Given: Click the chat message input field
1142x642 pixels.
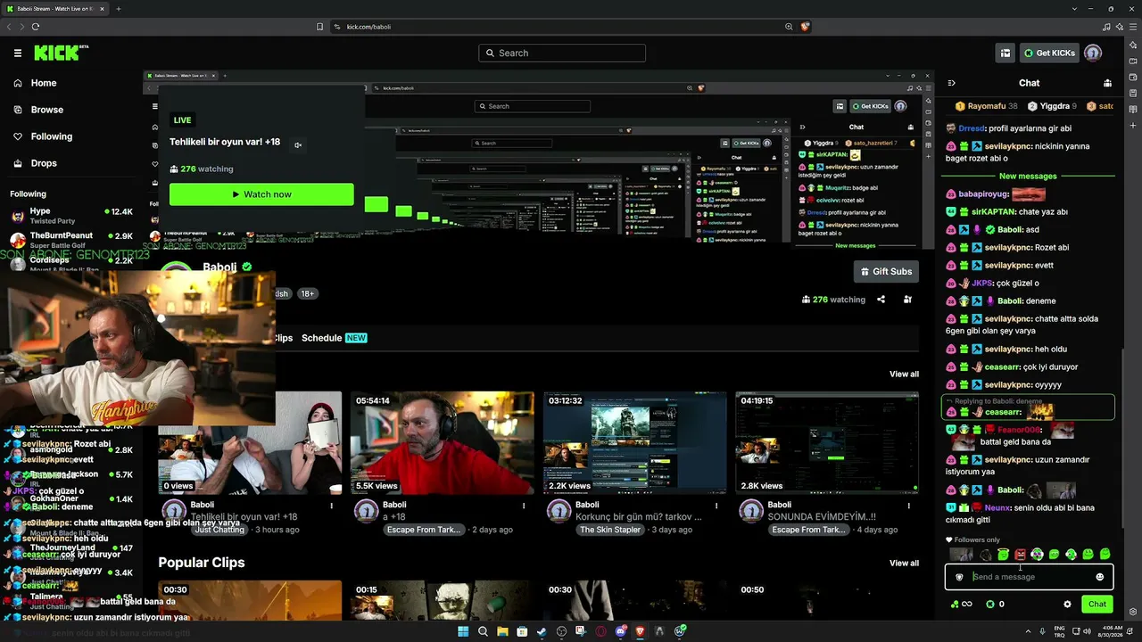Looking at the screenshot, I should click(x=1029, y=577).
